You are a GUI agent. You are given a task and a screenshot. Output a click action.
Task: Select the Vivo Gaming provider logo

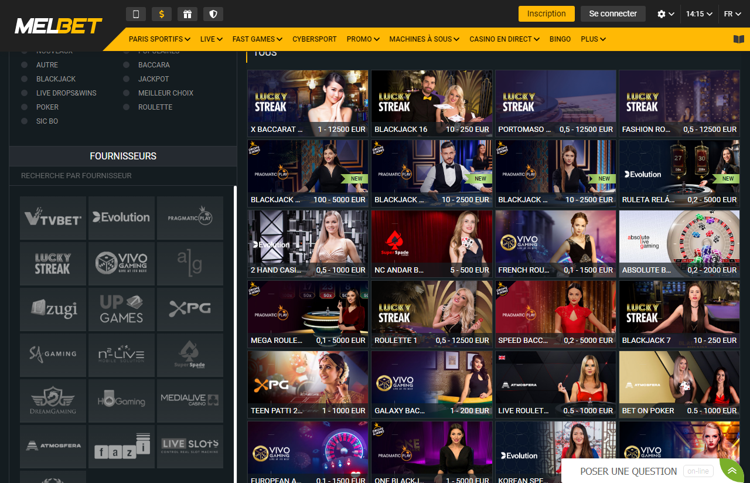[x=121, y=264]
